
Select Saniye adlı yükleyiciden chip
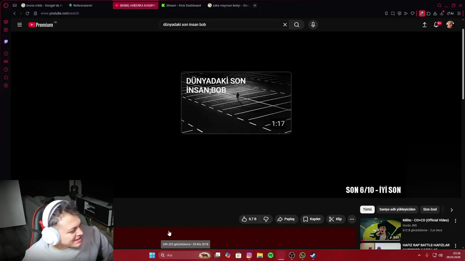(x=397, y=210)
